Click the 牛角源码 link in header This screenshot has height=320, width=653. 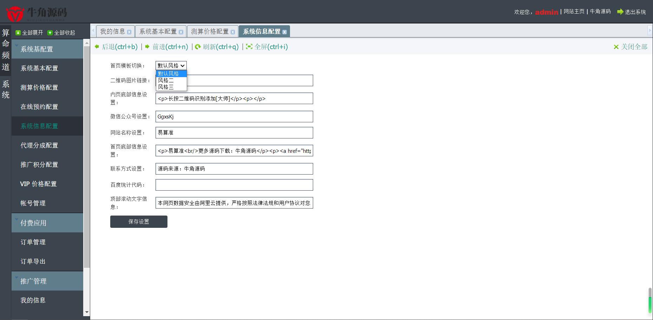600,12
